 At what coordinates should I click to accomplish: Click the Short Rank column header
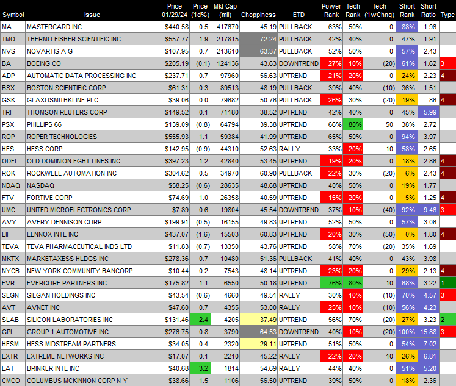[407, 10]
